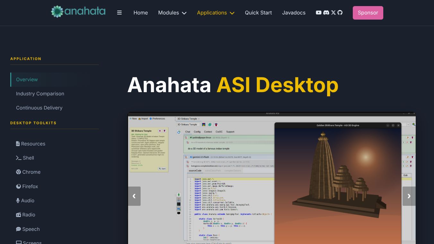This screenshot has width=434, height=244.
Task: Show the previous carousel slide
Action: pyautogui.click(x=134, y=196)
